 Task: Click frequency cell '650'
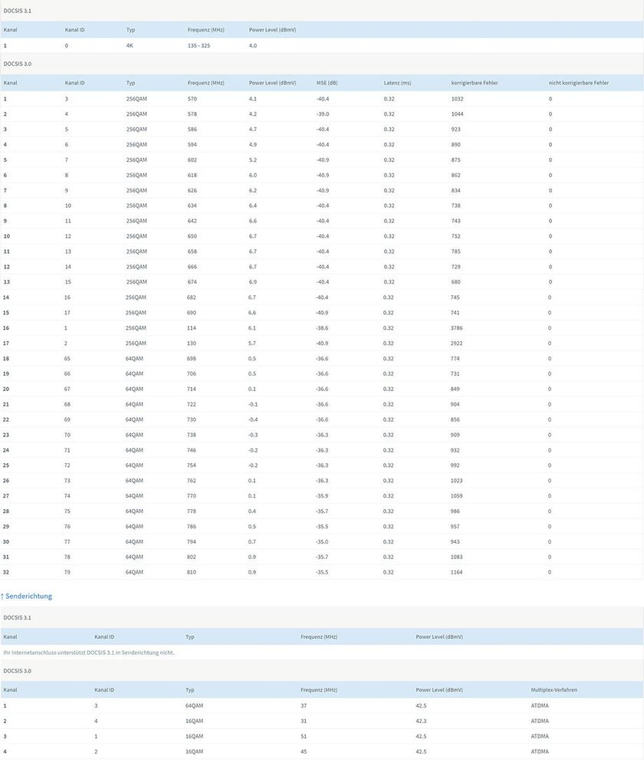click(192, 236)
